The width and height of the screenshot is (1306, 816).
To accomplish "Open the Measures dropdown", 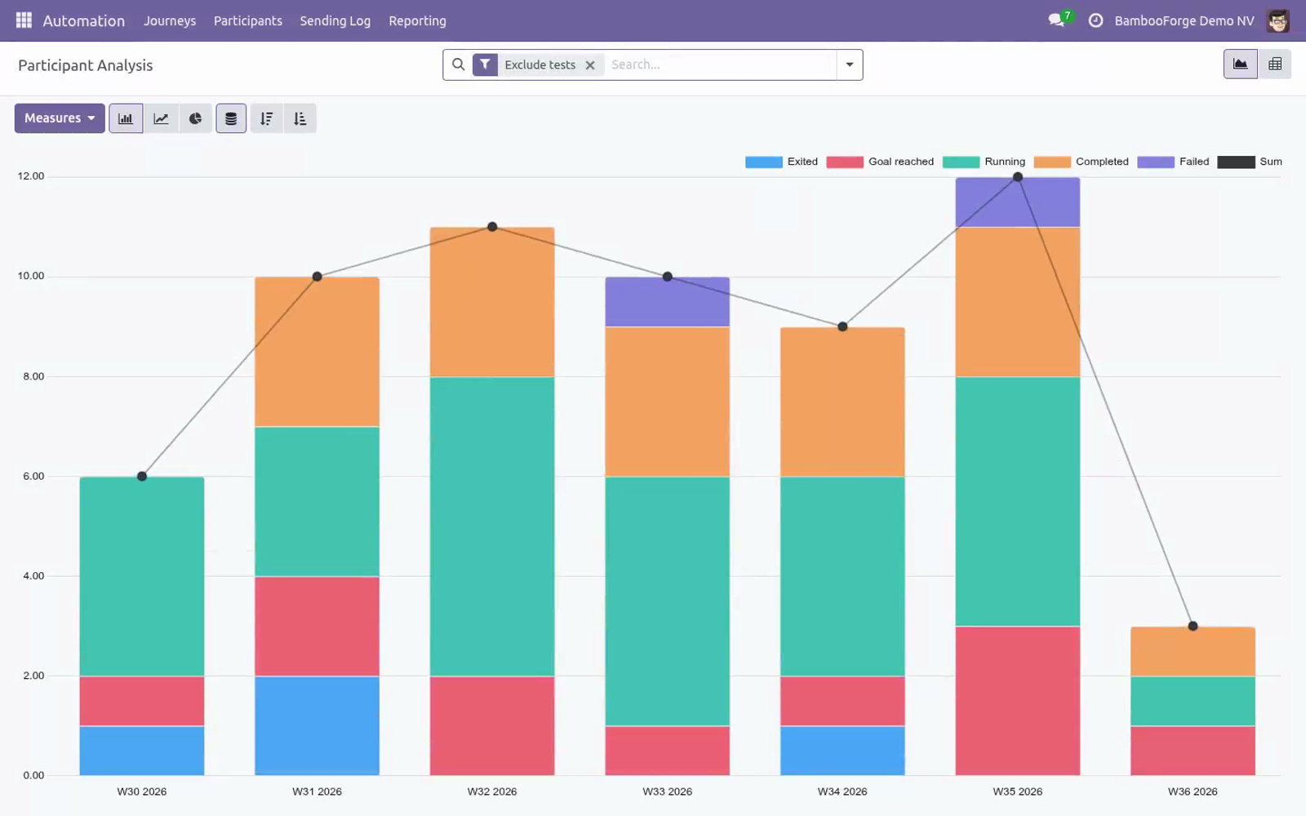I will click(60, 118).
